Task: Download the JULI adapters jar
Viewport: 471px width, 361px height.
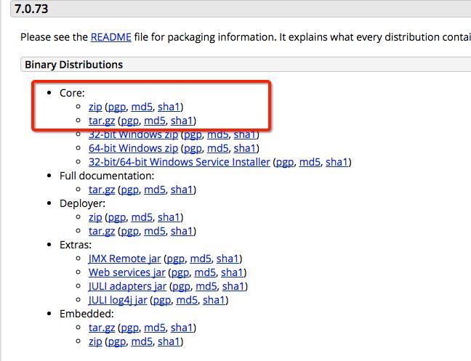Action: click(127, 286)
